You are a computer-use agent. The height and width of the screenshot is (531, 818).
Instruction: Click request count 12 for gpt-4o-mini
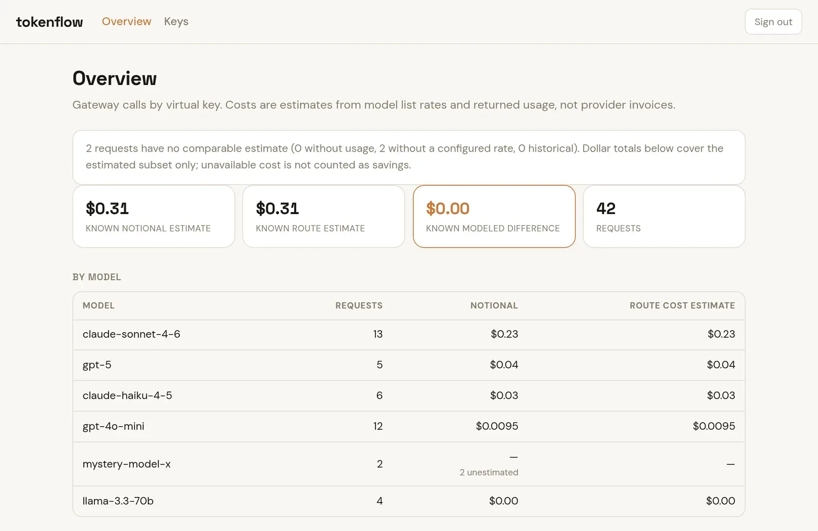pos(378,426)
